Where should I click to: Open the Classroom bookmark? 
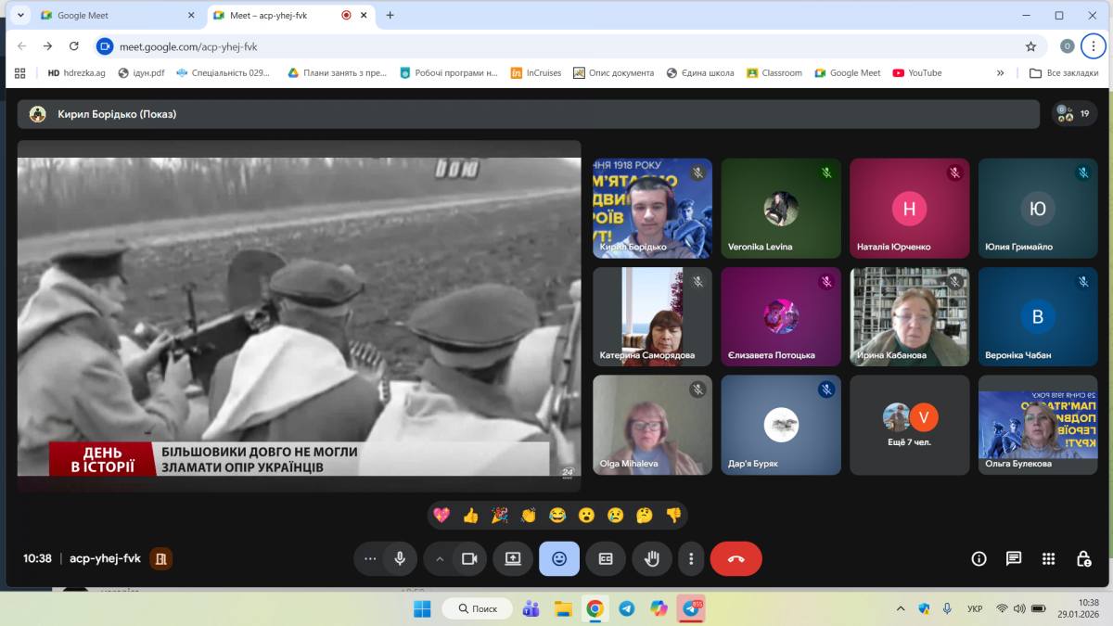coord(774,72)
